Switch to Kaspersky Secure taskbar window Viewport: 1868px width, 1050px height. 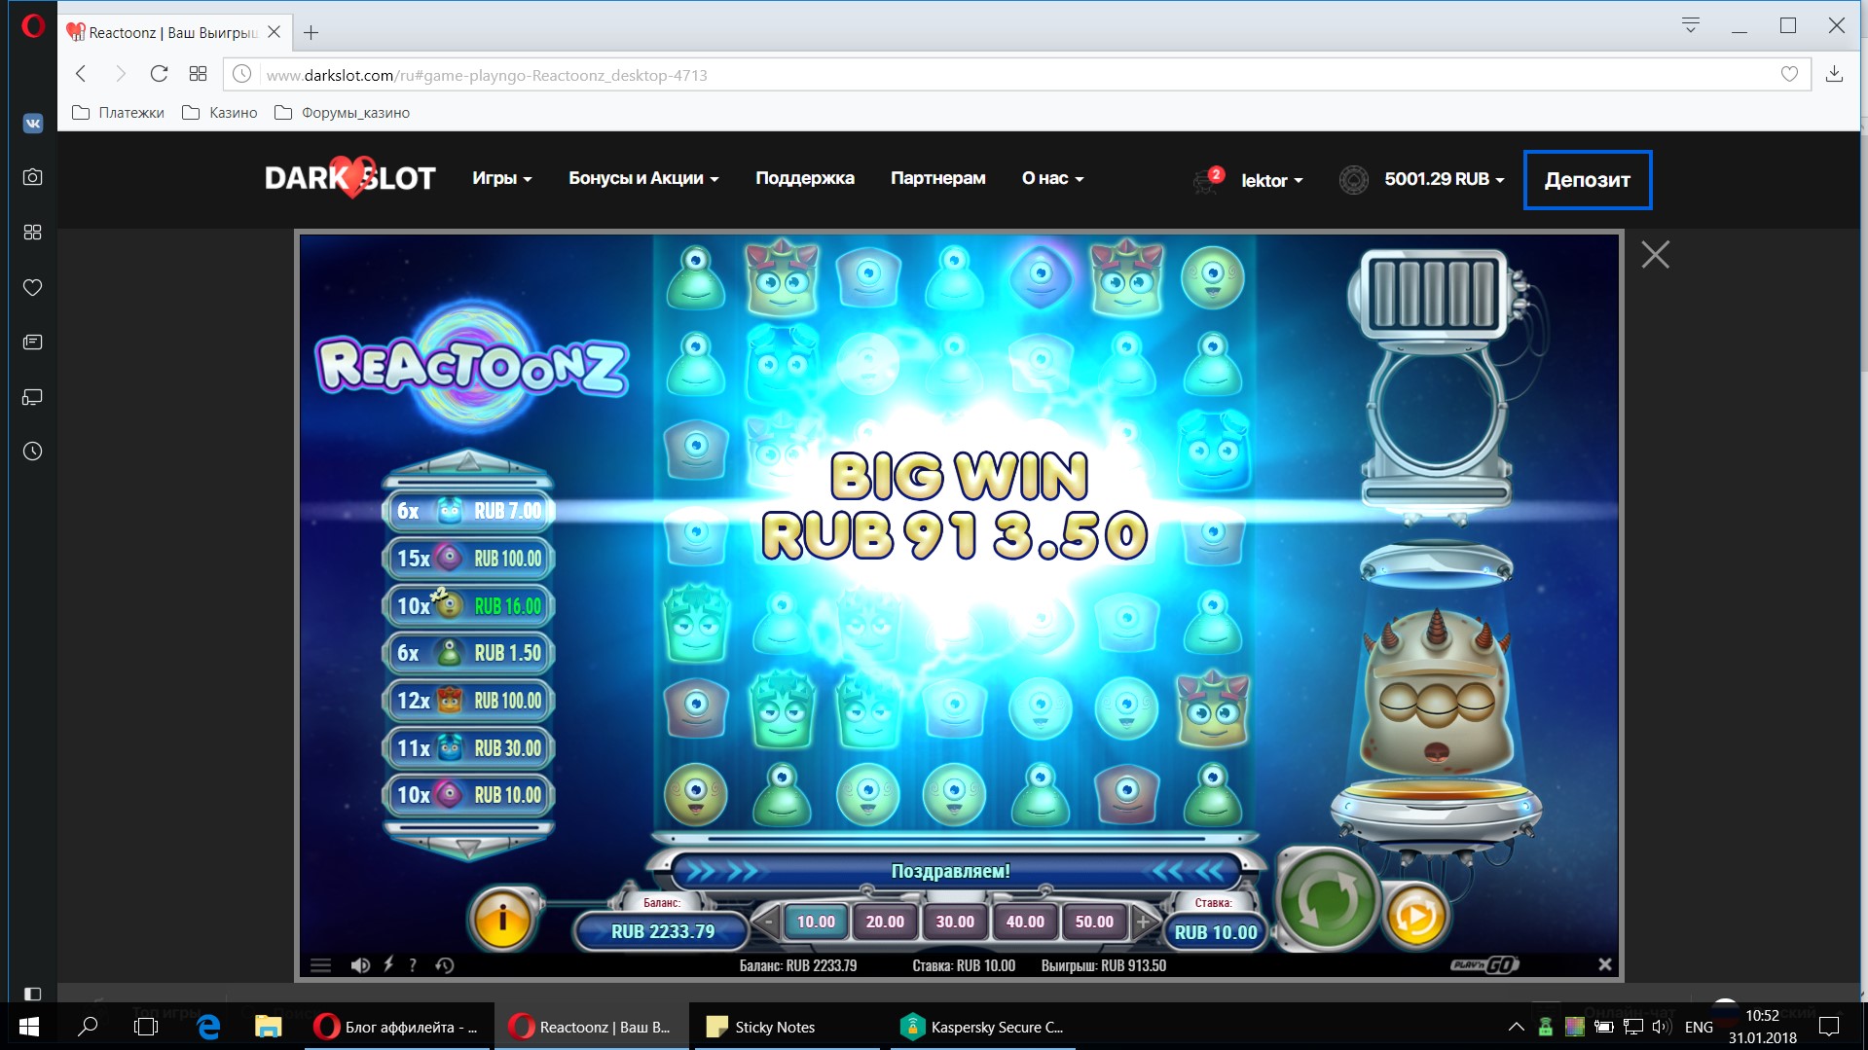(x=981, y=1027)
